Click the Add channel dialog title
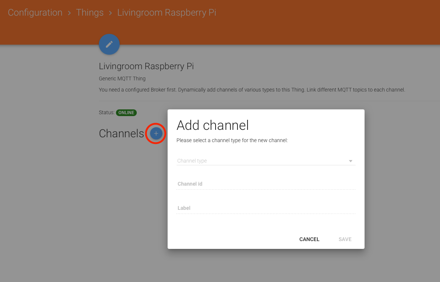 (213, 125)
